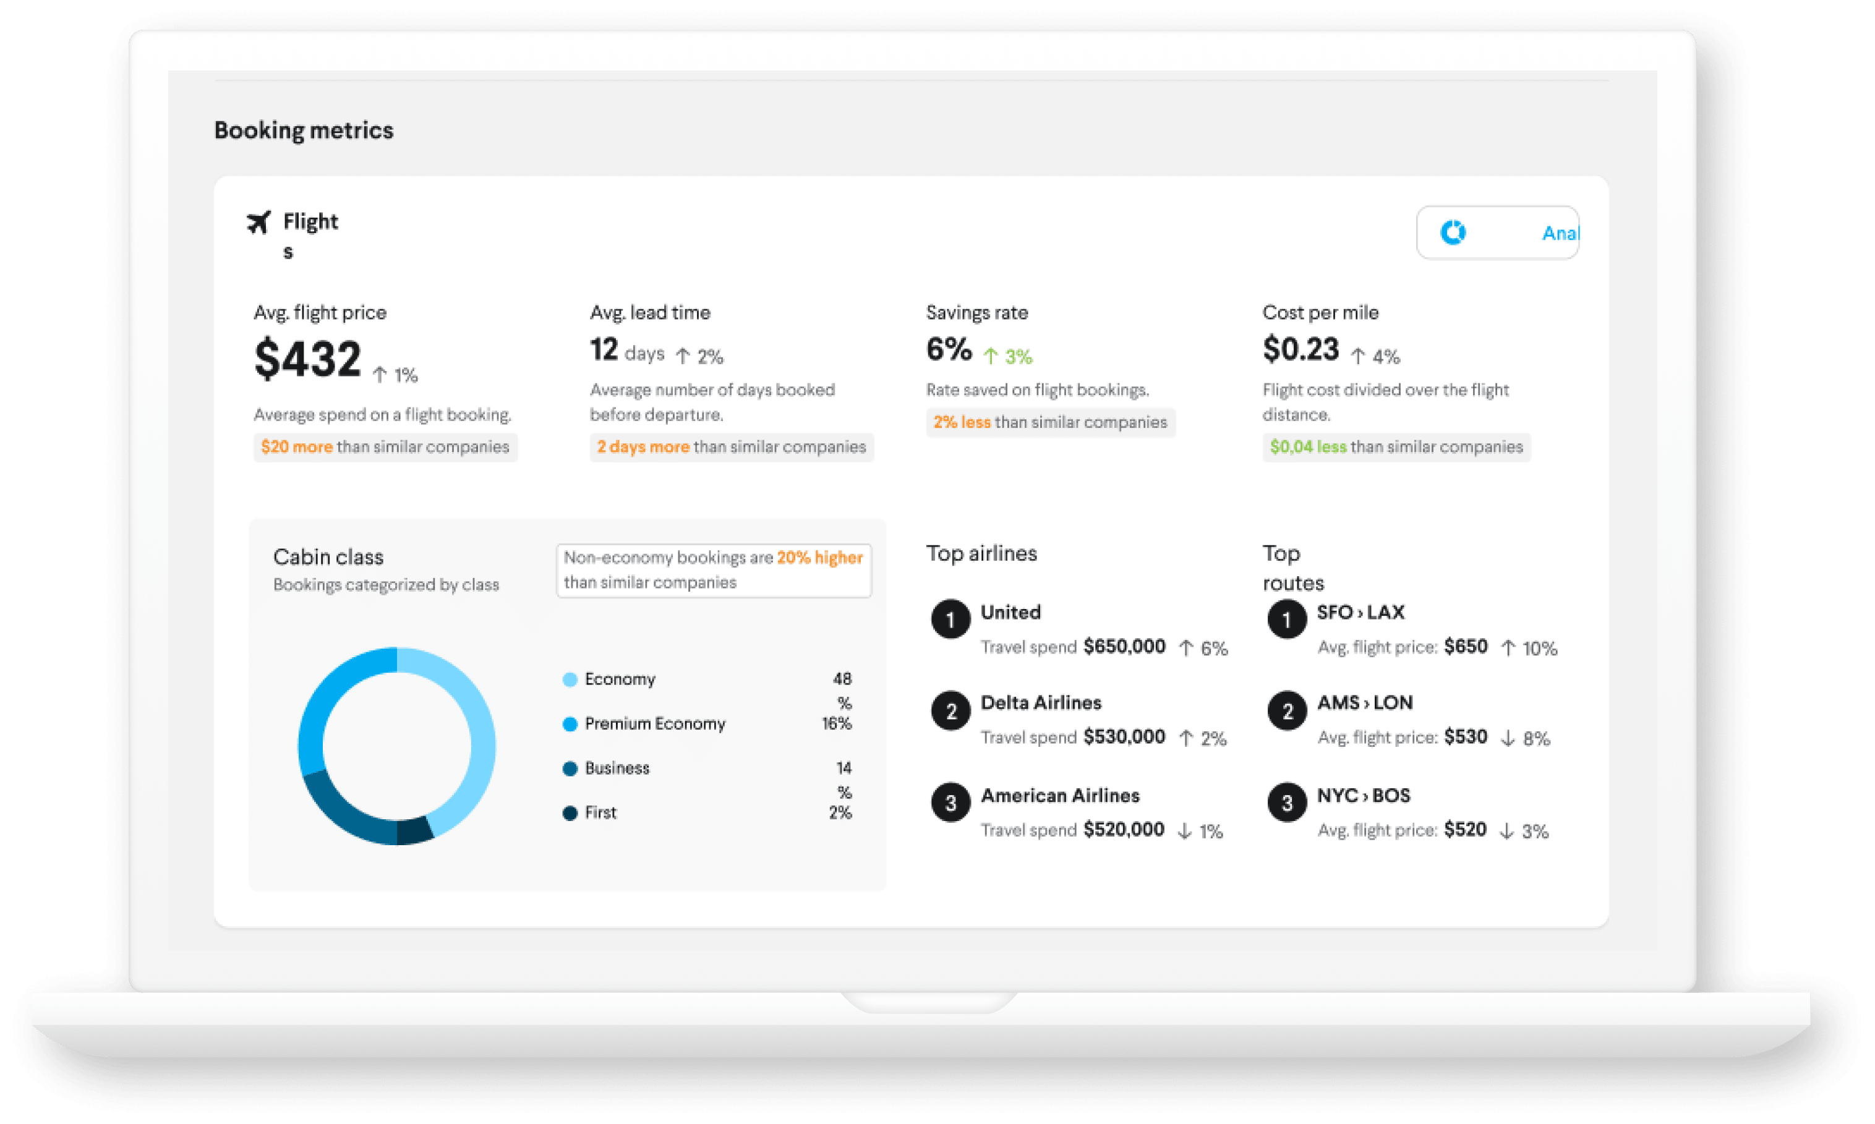Click the '2% less than similar companies' tag
The image size is (1875, 1124).
point(1050,422)
